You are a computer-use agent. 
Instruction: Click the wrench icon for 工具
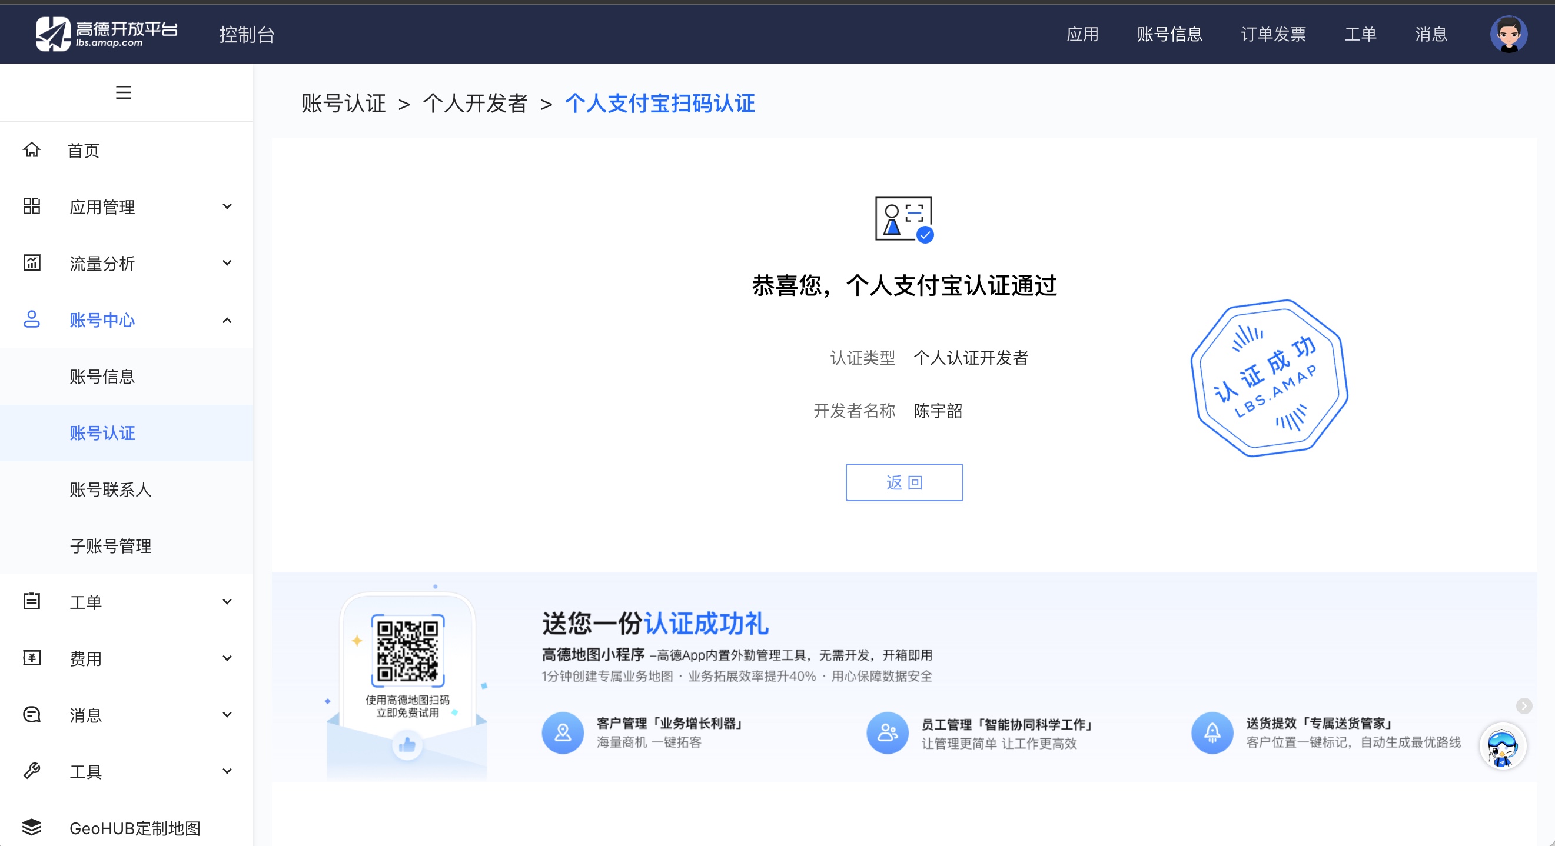click(31, 771)
